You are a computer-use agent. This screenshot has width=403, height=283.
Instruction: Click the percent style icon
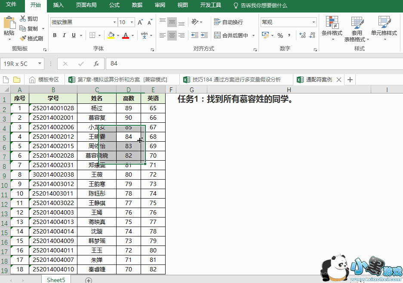[280, 35]
